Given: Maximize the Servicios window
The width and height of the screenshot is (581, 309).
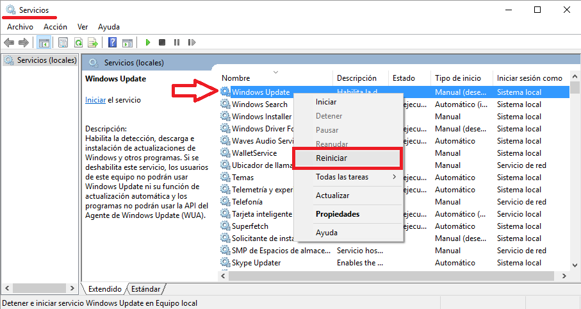Looking at the screenshot, I should click(537, 10).
